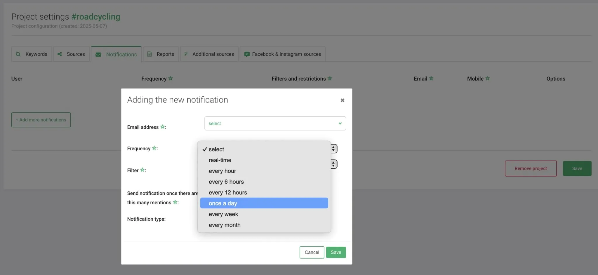Click Save in the notification dialog
The width and height of the screenshot is (598, 275).
336,253
